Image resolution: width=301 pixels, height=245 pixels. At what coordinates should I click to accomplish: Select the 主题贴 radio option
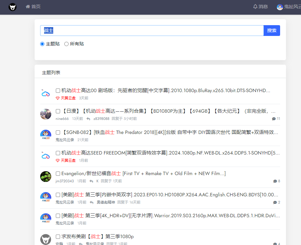42,44
